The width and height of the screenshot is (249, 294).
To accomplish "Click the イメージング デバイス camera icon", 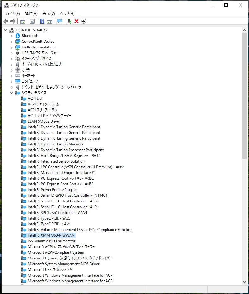I will pyautogui.click(x=18, y=59).
